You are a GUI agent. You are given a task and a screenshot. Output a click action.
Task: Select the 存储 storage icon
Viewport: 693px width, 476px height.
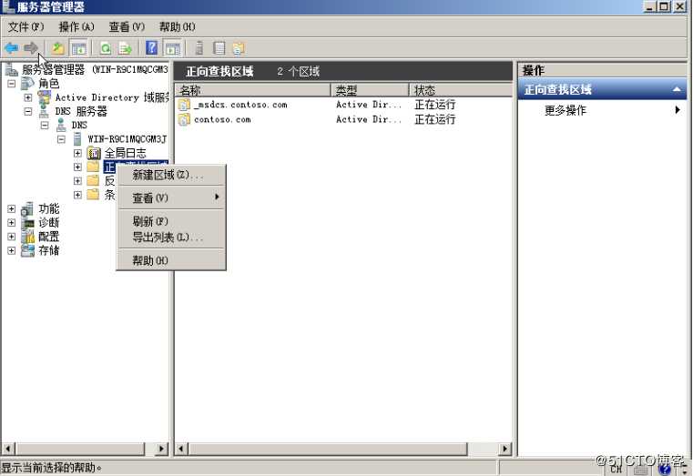[27, 250]
